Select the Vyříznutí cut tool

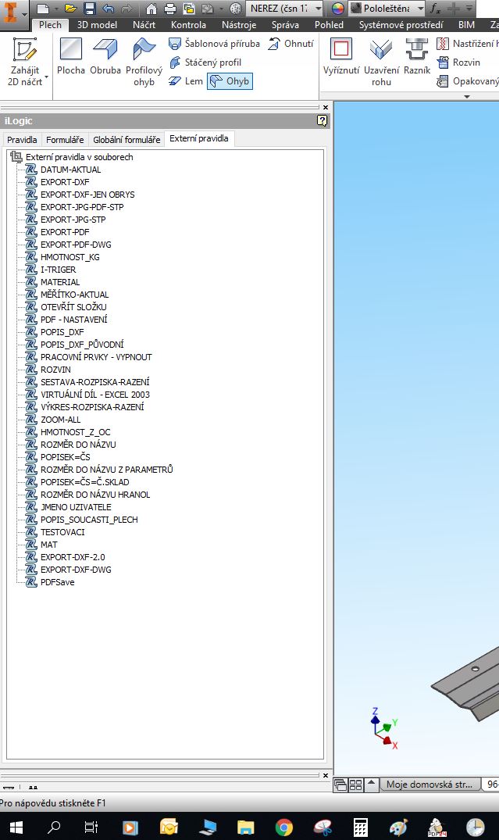click(x=340, y=59)
